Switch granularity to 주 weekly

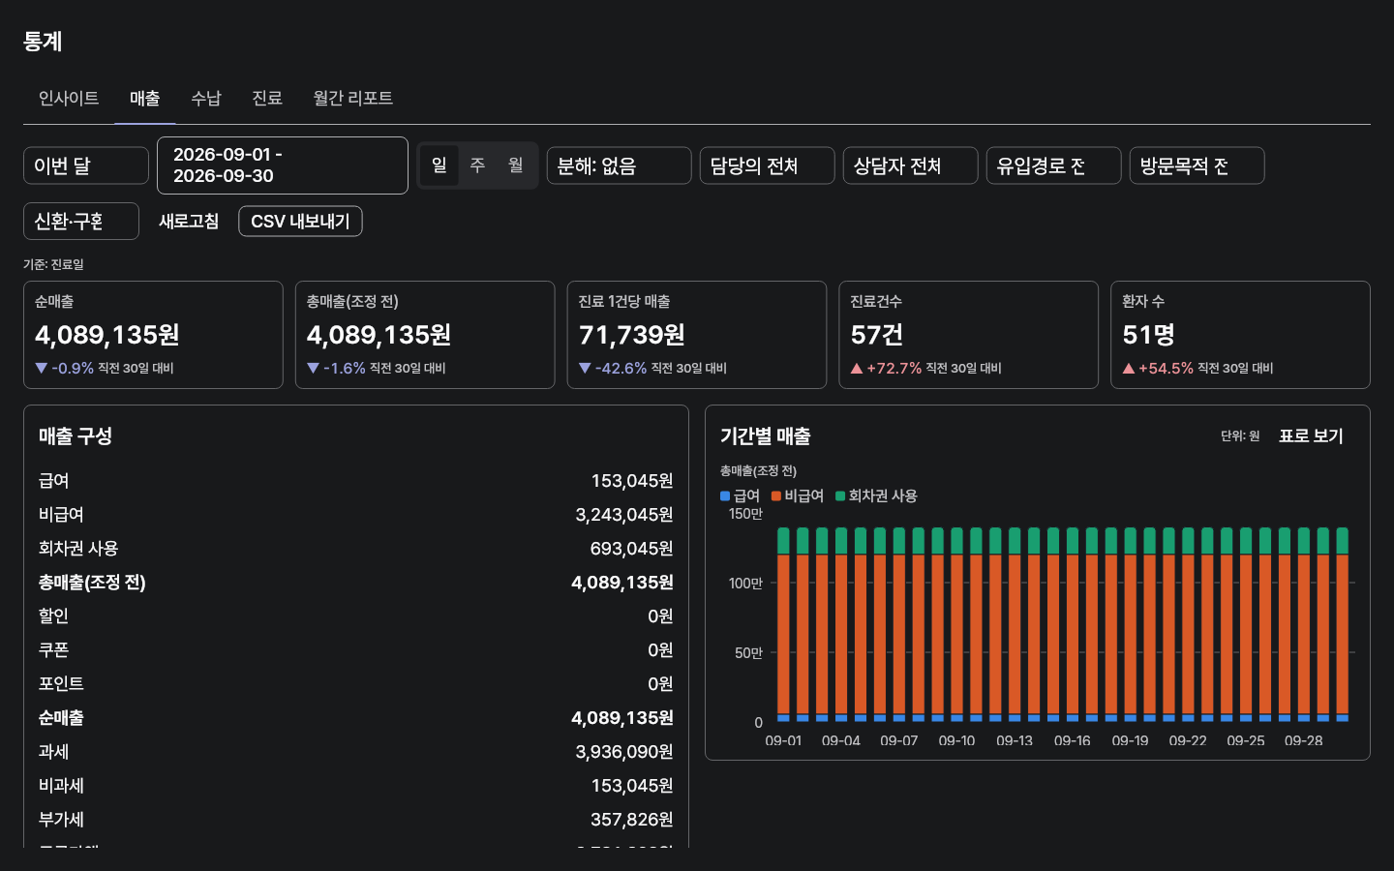(477, 165)
